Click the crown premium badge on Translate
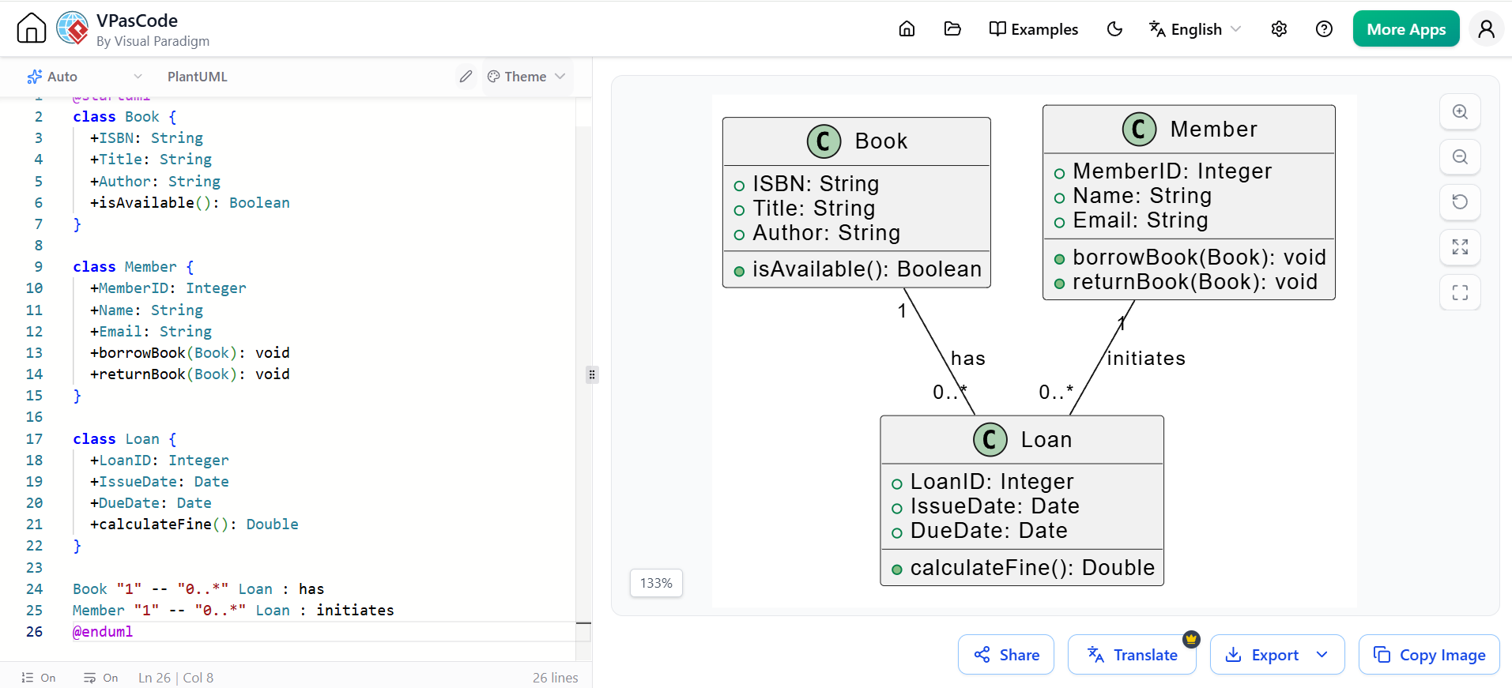 tap(1191, 639)
